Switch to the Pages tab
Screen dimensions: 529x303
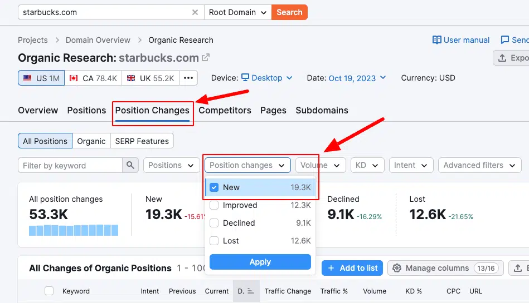[273, 111]
